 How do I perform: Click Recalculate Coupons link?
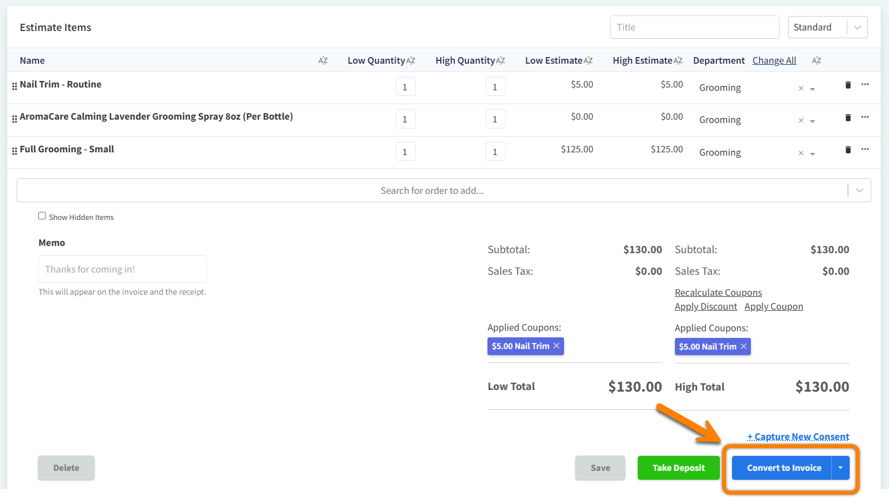(x=718, y=292)
